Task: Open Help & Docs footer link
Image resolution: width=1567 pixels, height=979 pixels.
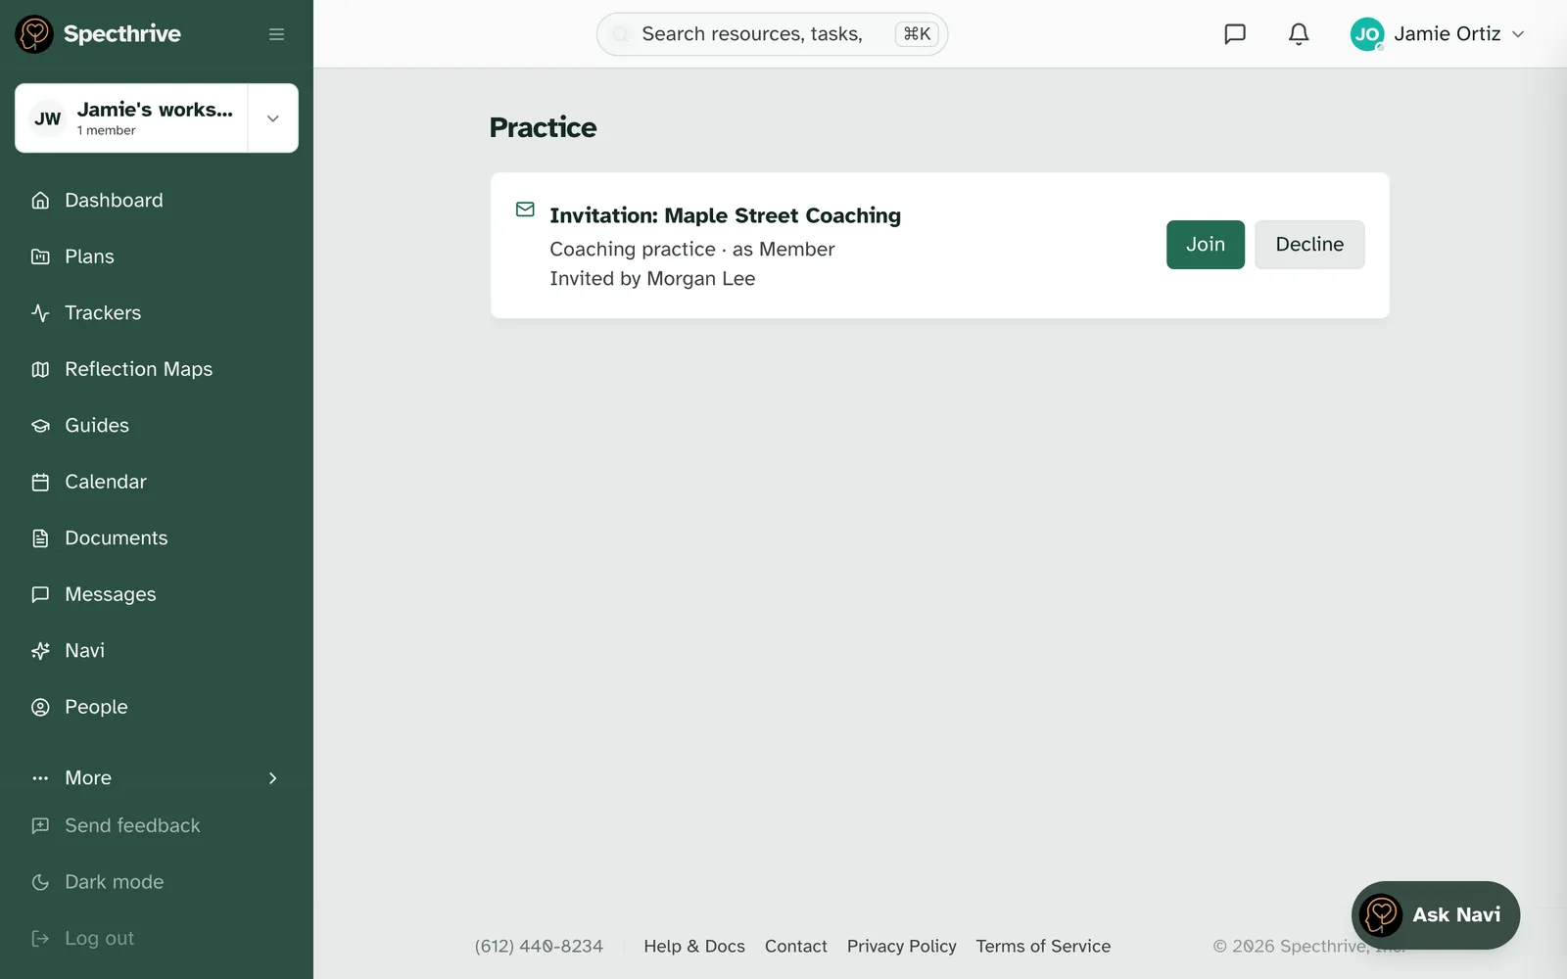Action: pos(694,947)
